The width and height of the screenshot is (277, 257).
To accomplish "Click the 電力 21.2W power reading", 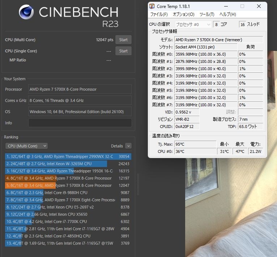I will pos(255,151).
